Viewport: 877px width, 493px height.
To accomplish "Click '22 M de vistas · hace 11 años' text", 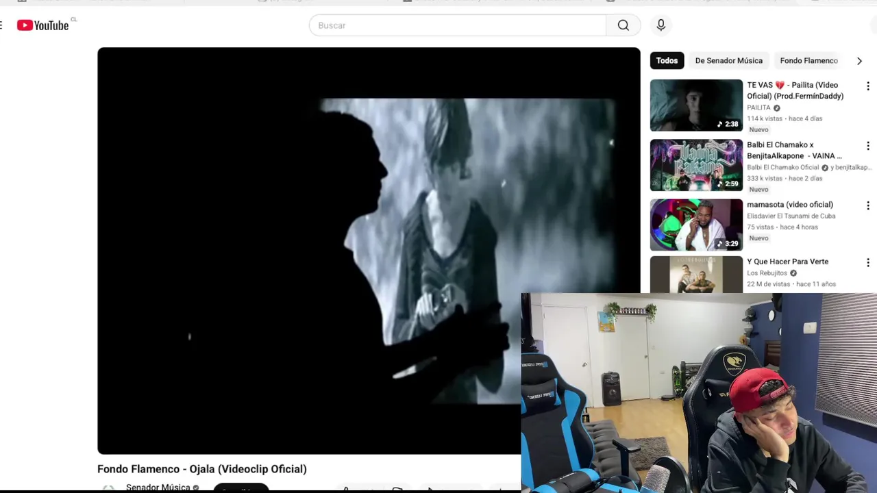I will tap(791, 284).
